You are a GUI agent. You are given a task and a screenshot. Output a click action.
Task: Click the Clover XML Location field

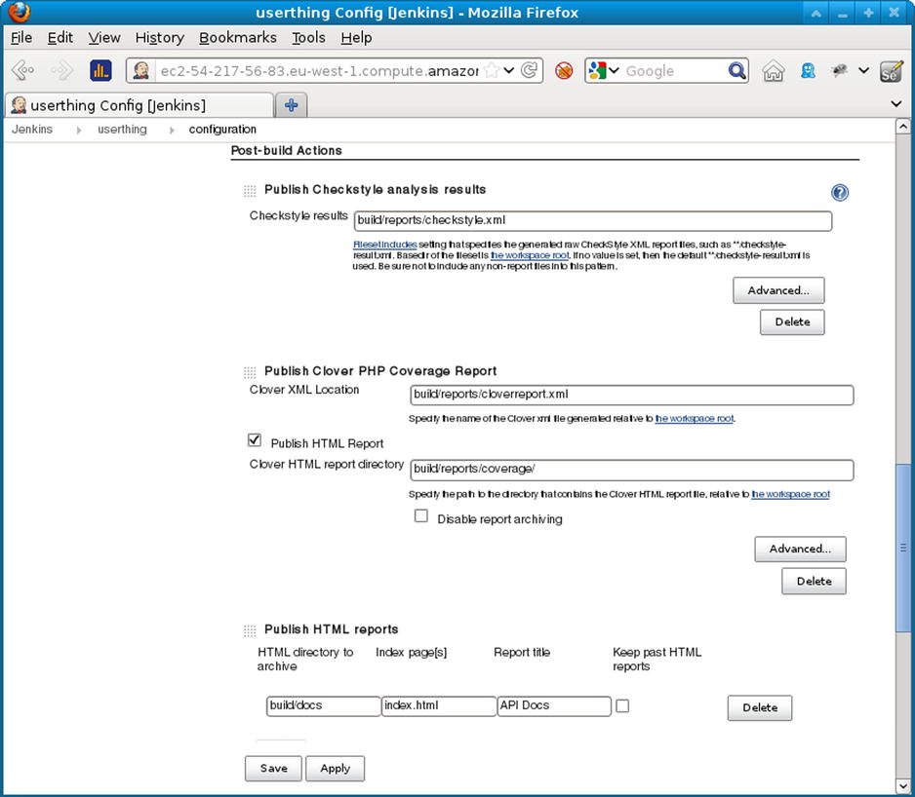631,395
